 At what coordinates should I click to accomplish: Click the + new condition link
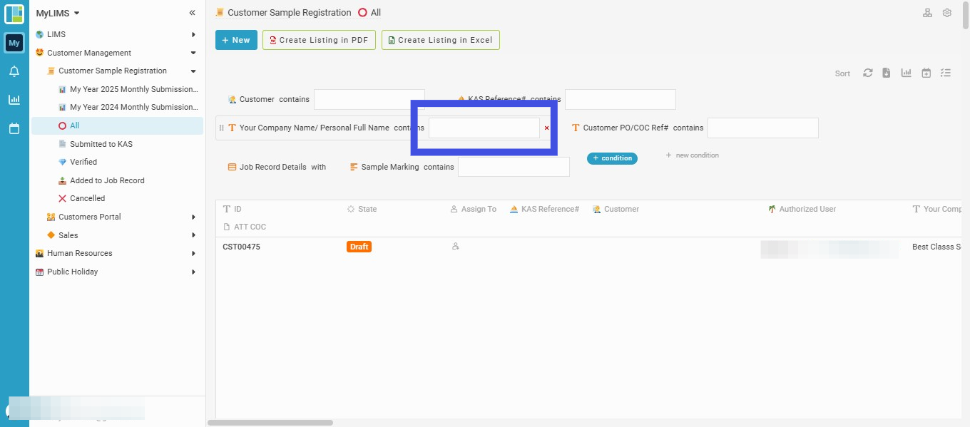pyautogui.click(x=692, y=155)
